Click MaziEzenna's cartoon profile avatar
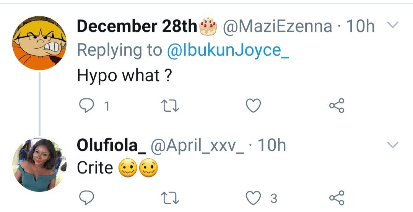This screenshot has height=212, width=413. click(39, 43)
